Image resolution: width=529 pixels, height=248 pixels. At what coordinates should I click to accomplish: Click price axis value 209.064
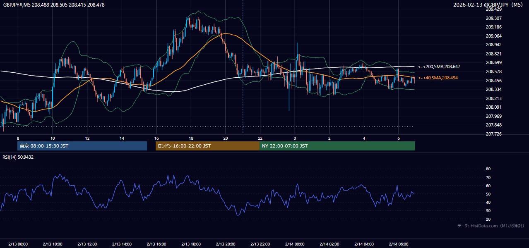click(x=493, y=36)
